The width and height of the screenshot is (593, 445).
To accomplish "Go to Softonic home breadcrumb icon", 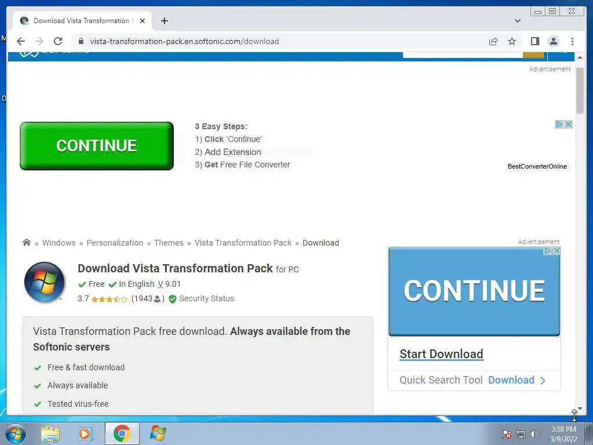I will (27, 242).
